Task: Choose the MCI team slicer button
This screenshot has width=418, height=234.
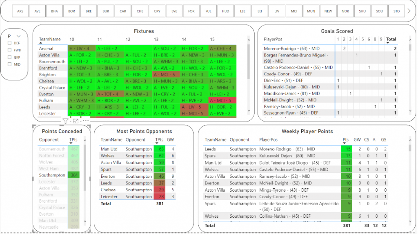Action: pos(294,11)
